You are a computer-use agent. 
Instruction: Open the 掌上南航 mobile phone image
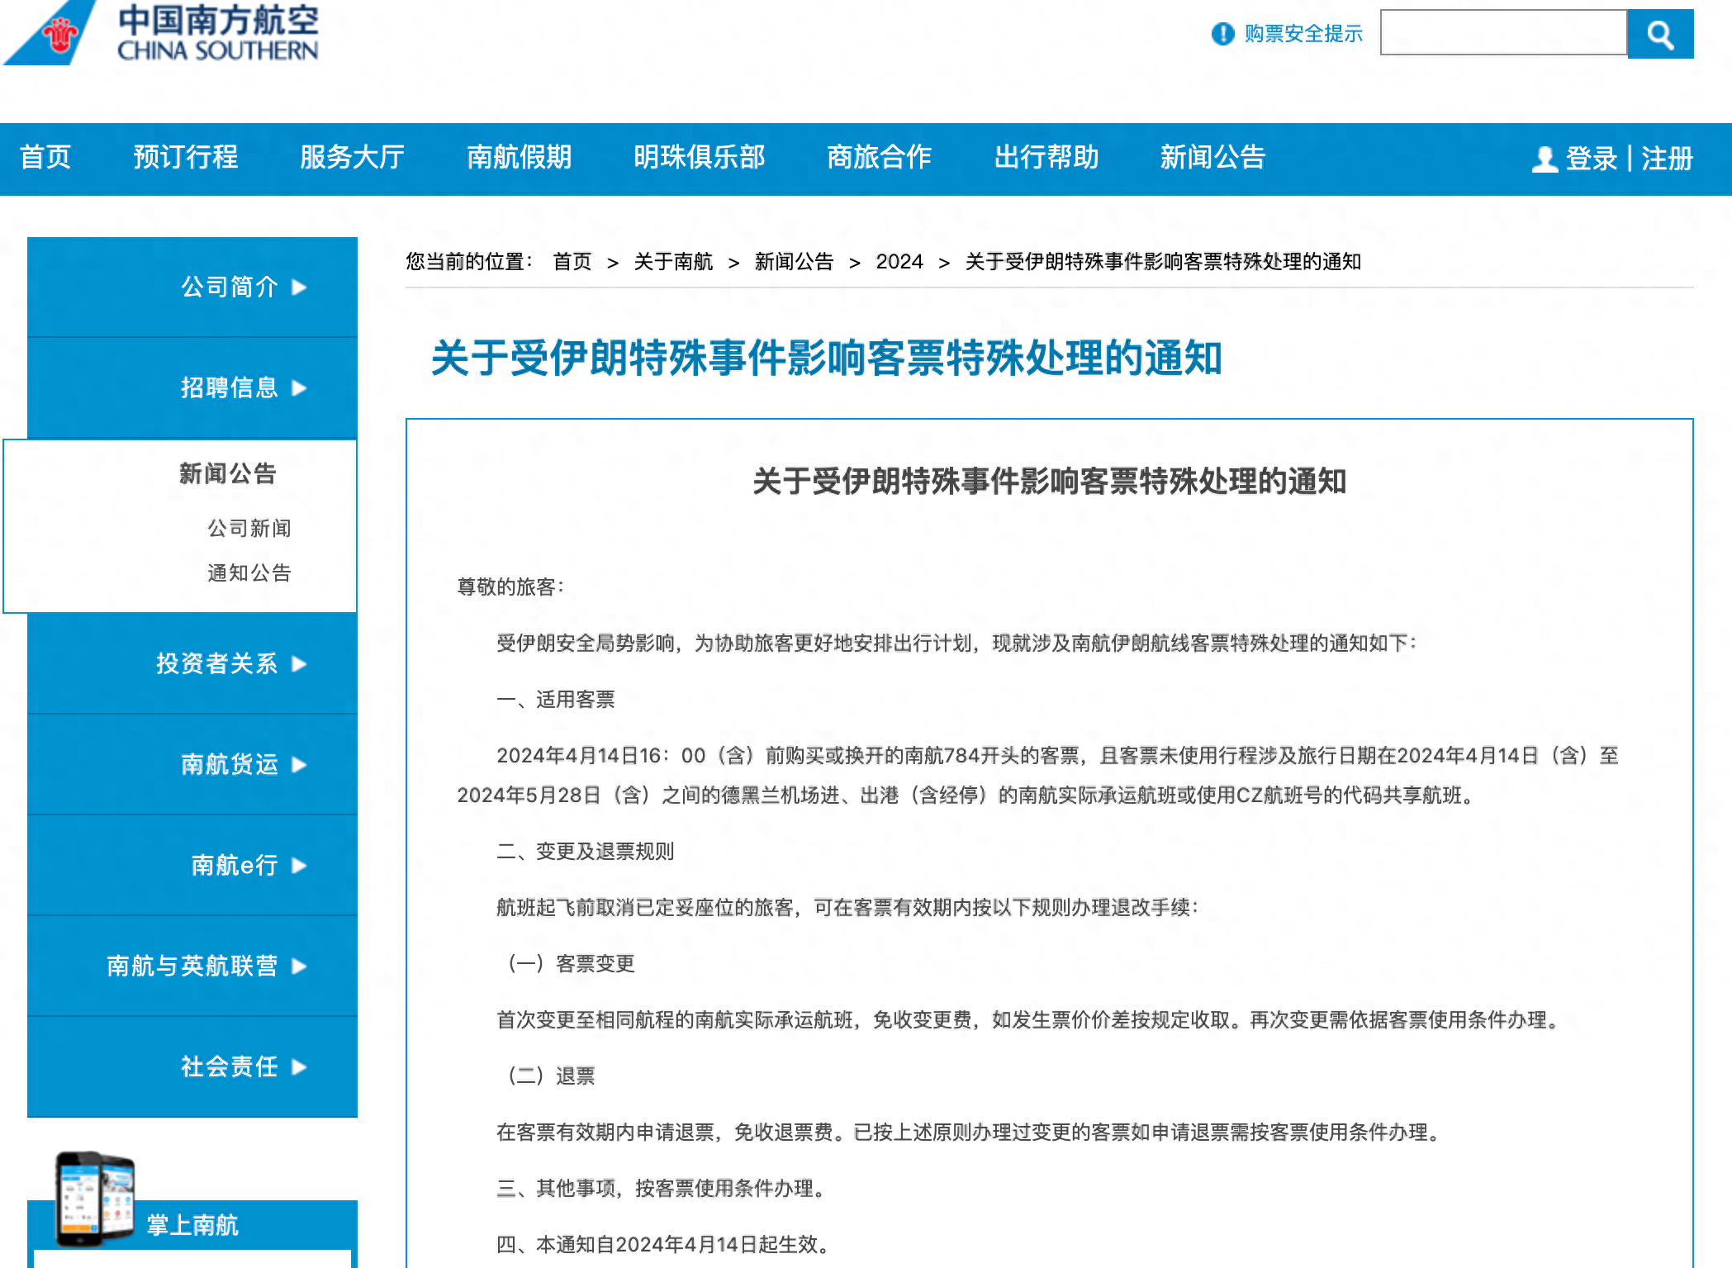(95, 1199)
